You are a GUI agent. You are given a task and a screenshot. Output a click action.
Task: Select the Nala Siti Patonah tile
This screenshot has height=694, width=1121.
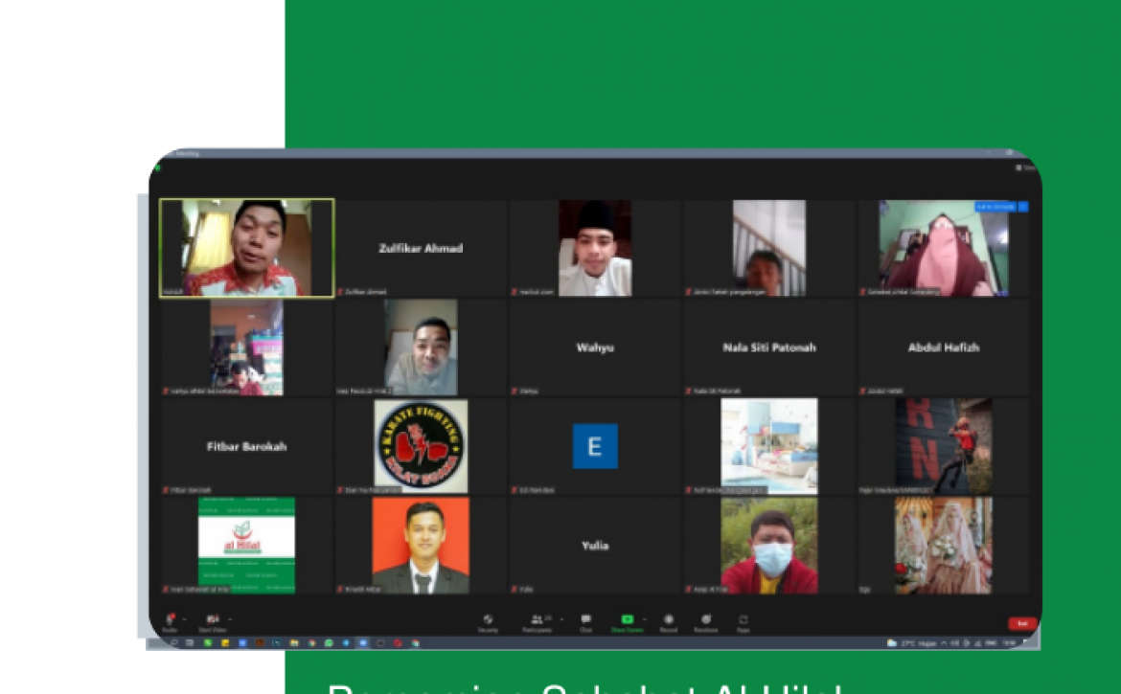[x=769, y=347]
